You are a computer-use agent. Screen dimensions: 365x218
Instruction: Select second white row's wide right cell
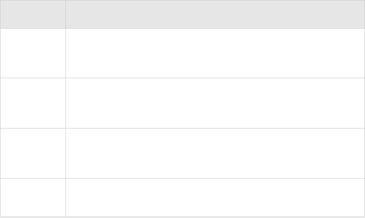[215, 103]
